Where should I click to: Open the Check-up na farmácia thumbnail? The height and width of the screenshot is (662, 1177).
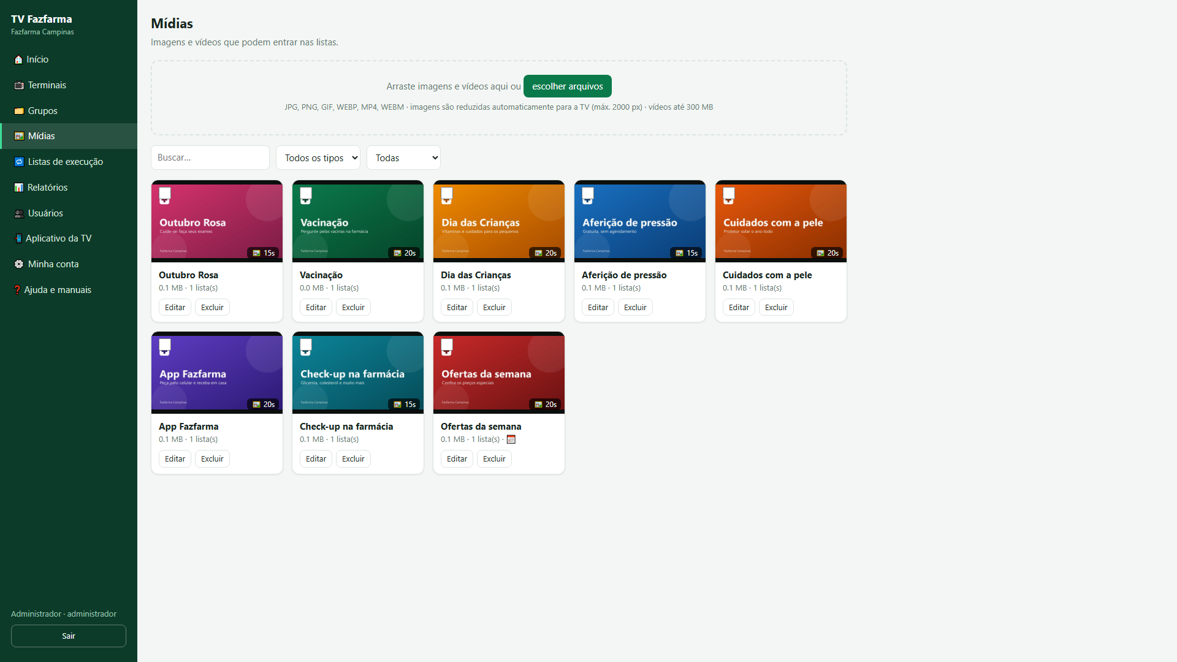pyautogui.click(x=358, y=373)
